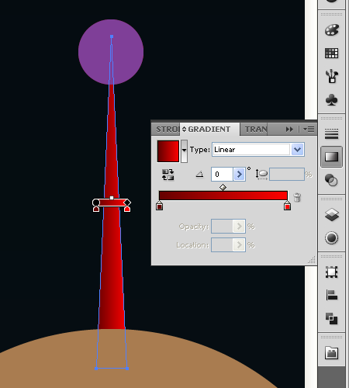Switch to the Stroke tab
The image size is (349, 388).
click(167, 130)
